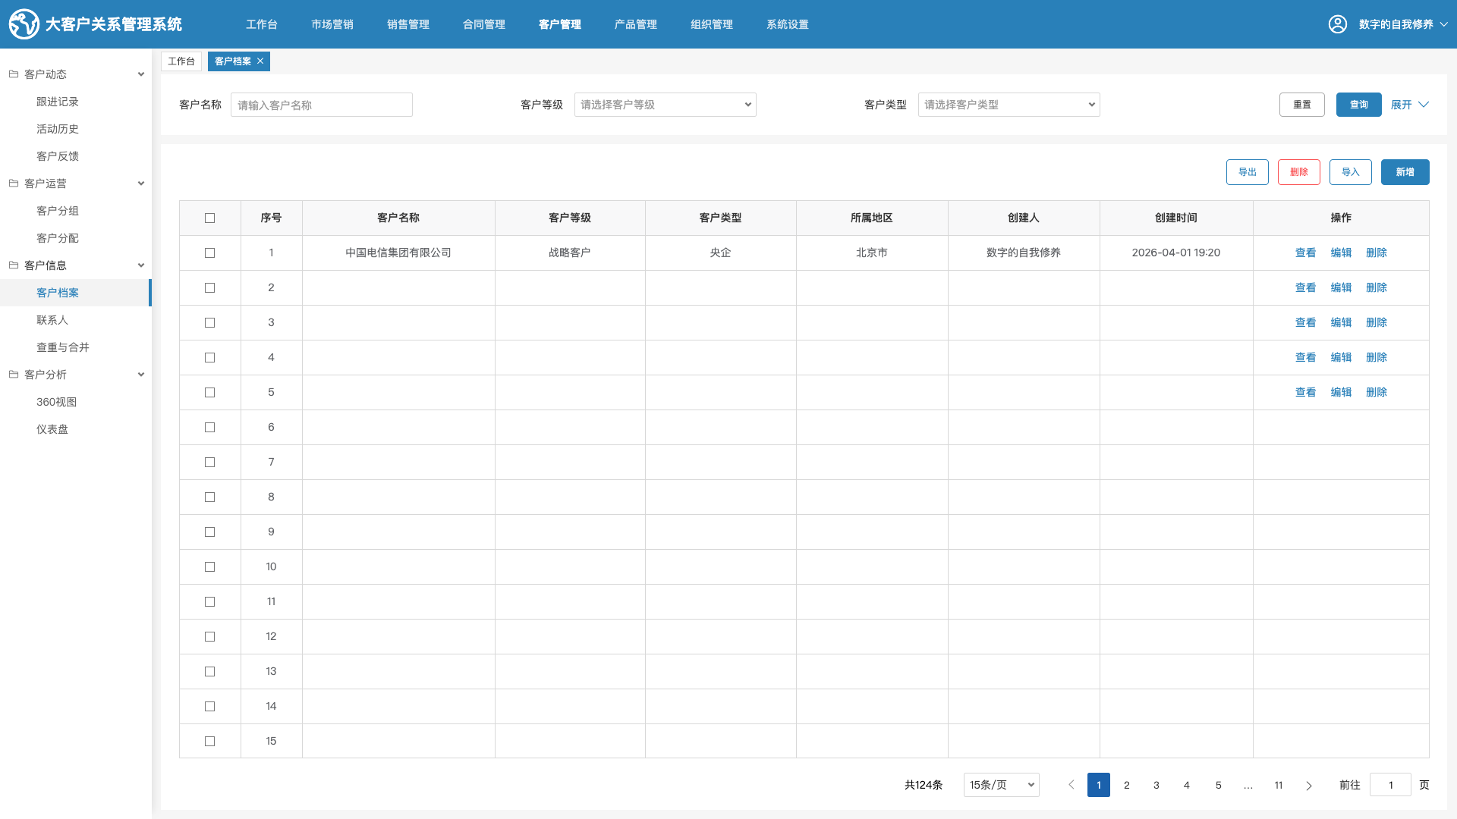Image resolution: width=1457 pixels, height=819 pixels.
Task: Open the 15条/页 page size selector
Action: (1001, 785)
